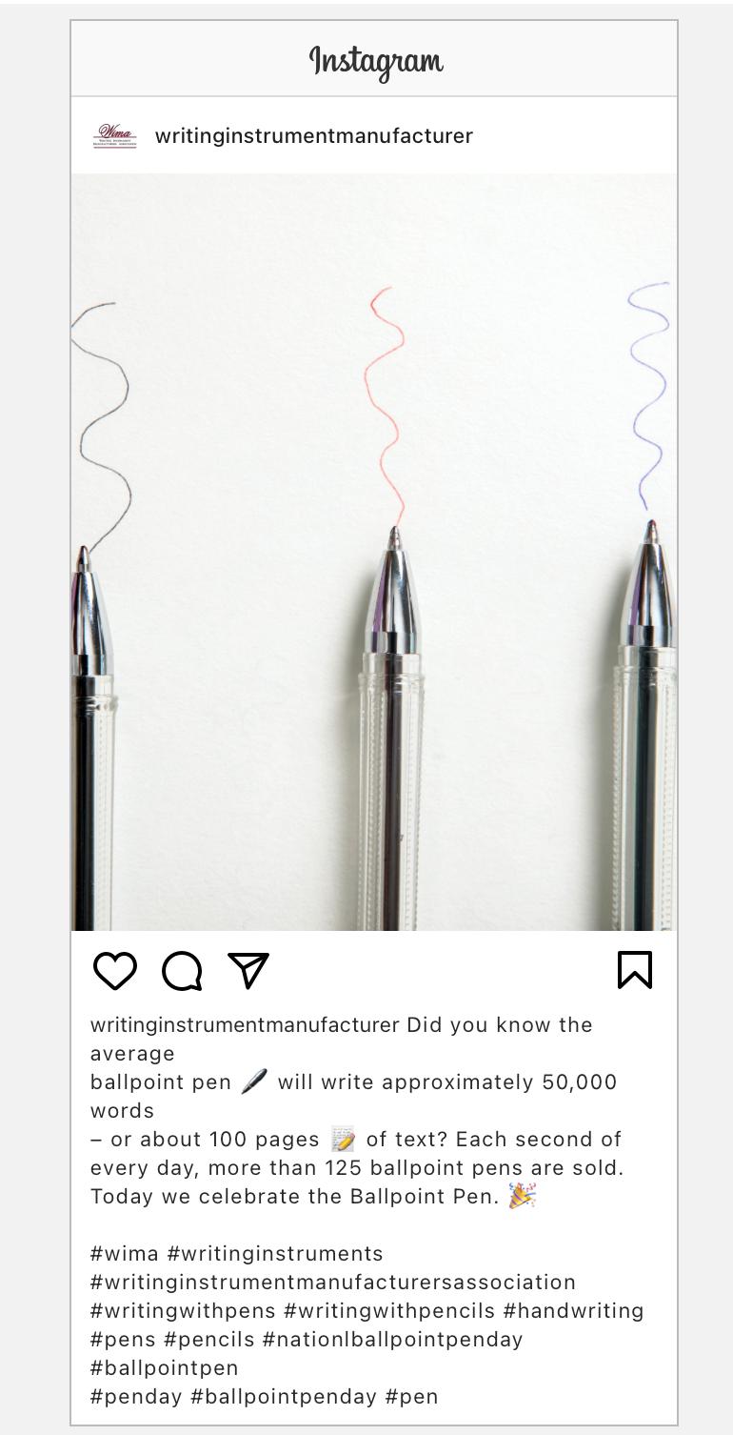Open the writinginstrumentmanufacturer username in the post header
The image size is (733, 1435).
click(x=314, y=135)
